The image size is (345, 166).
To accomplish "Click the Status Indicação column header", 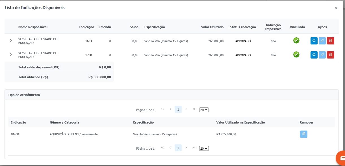I will [243, 27].
